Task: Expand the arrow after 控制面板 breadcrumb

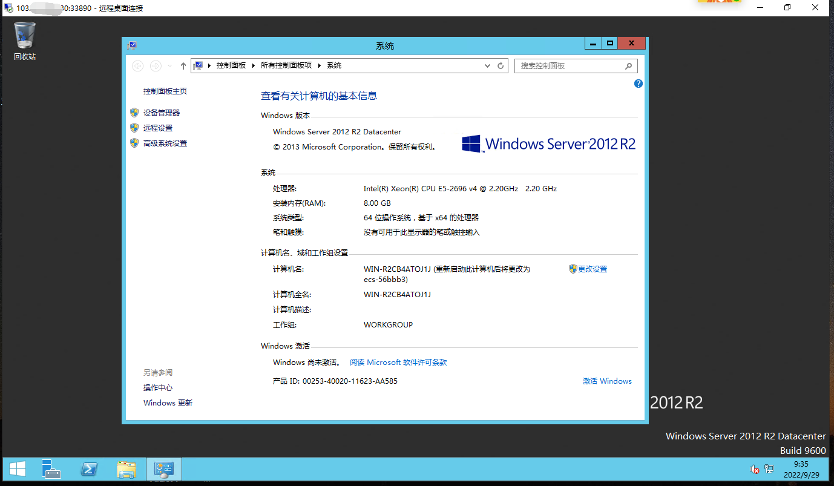Action: pyautogui.click(x=254, y=65)
